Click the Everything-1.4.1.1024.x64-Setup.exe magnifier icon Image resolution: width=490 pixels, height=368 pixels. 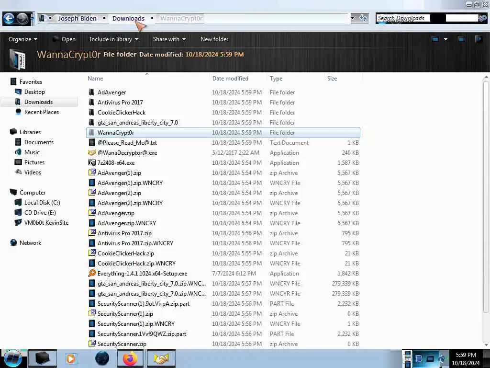pos(91,273)
